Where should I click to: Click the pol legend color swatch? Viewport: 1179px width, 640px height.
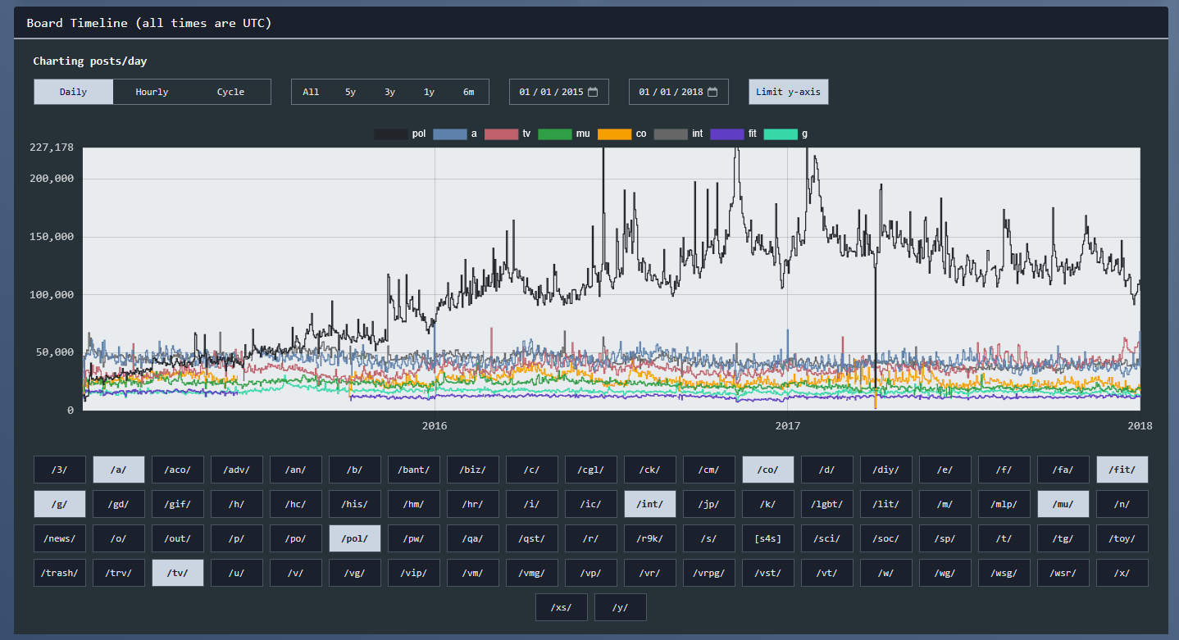390,134
